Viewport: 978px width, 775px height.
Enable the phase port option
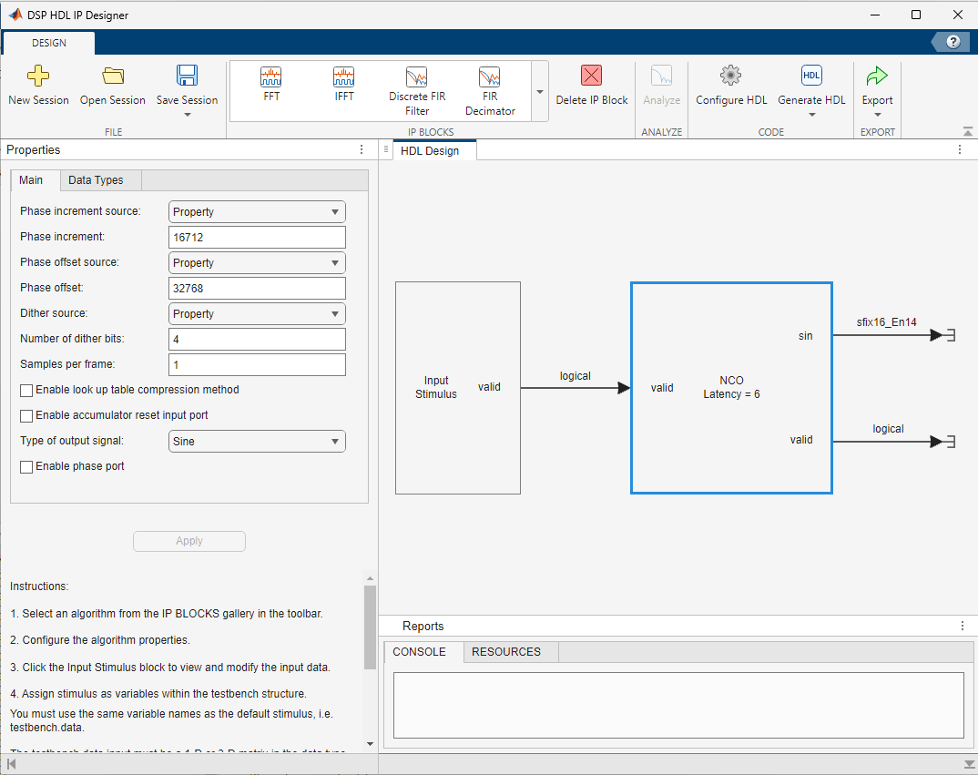click(x=26, y=465)
